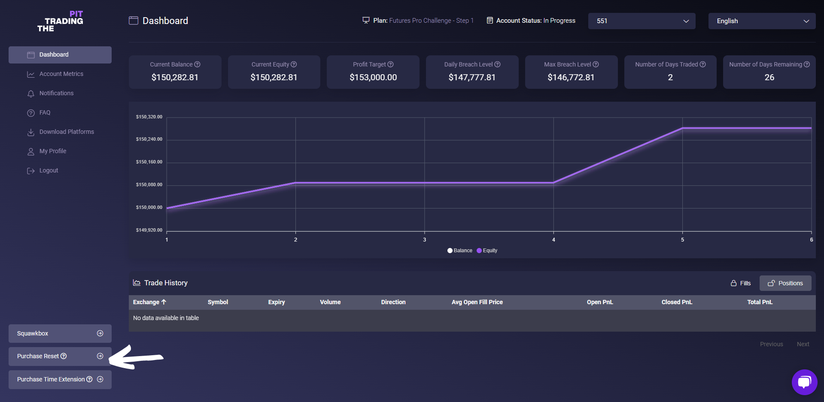Click the help icon beside Current Balance
Screen dimensions: 824x402
[198, 64]
